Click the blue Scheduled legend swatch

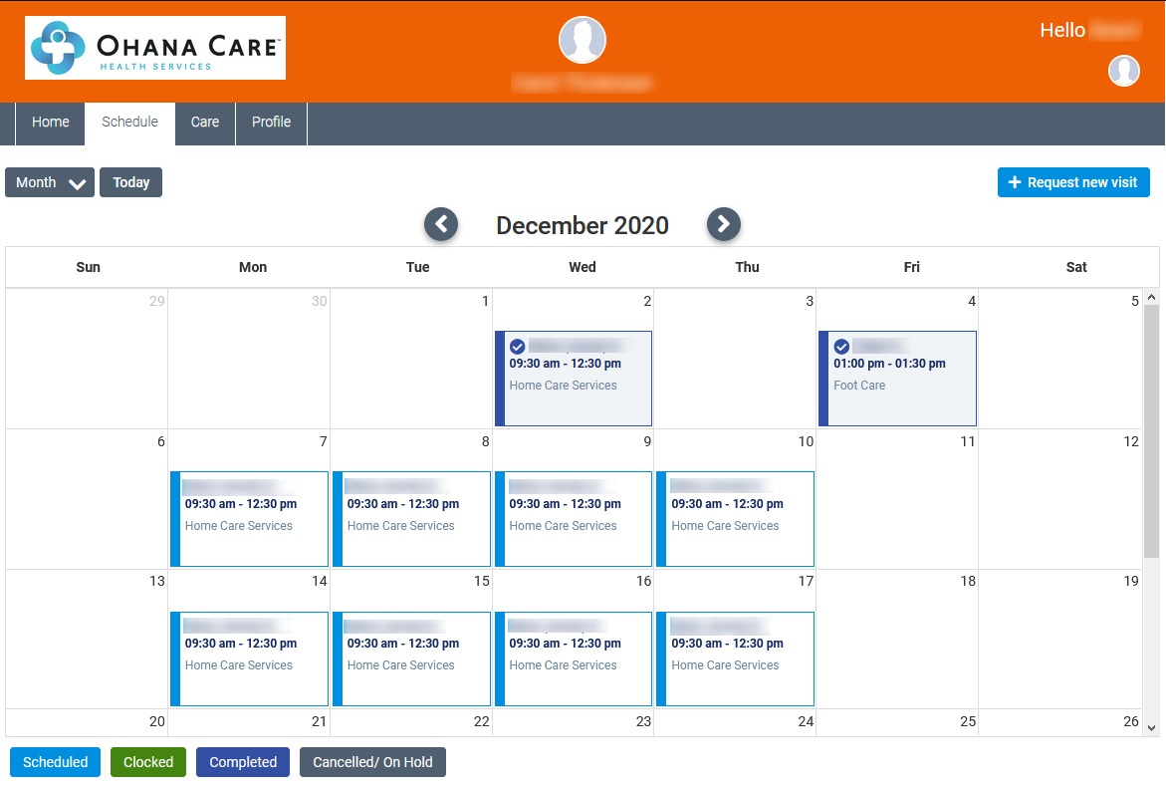[55, 762]
